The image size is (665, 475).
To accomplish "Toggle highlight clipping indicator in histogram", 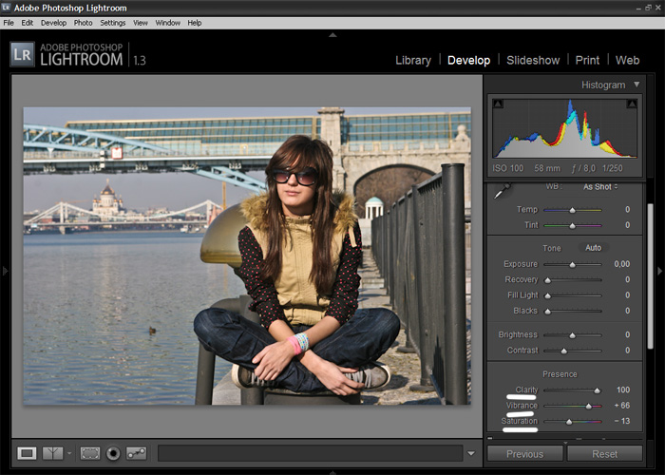I will point(631,104).
